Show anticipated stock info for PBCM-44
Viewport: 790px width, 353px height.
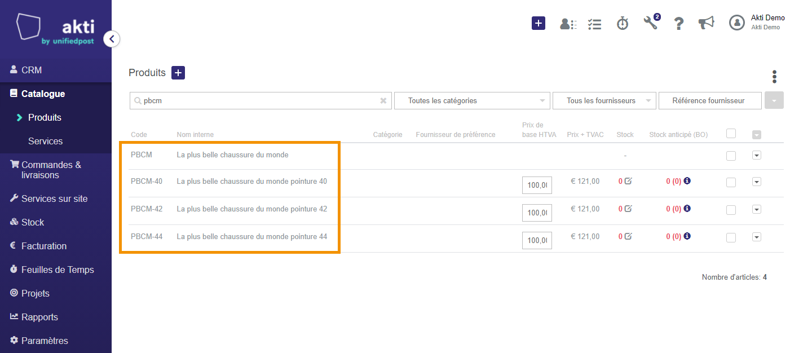tap(687, 236)
